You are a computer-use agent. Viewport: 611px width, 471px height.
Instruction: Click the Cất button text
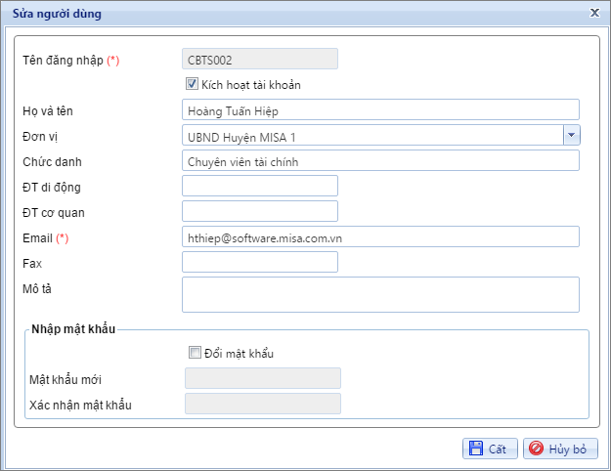(497, 450)
